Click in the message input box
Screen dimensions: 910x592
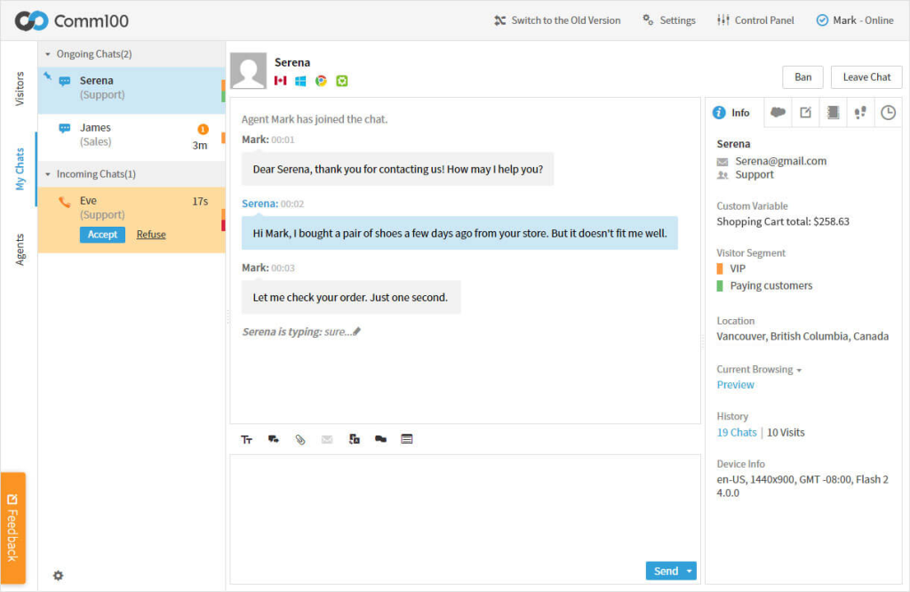462,507
